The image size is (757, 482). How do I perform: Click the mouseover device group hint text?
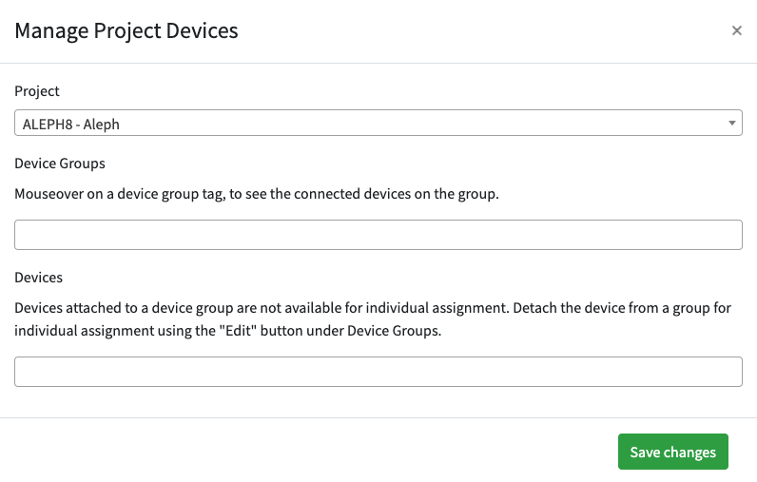tap(257, 194)
